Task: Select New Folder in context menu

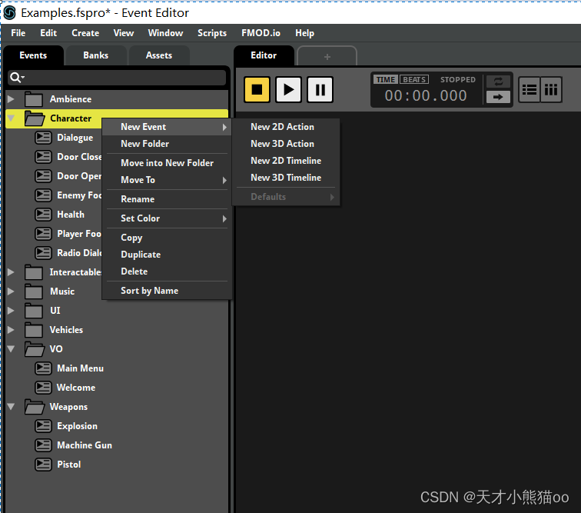Action: (x=167, y=144)
